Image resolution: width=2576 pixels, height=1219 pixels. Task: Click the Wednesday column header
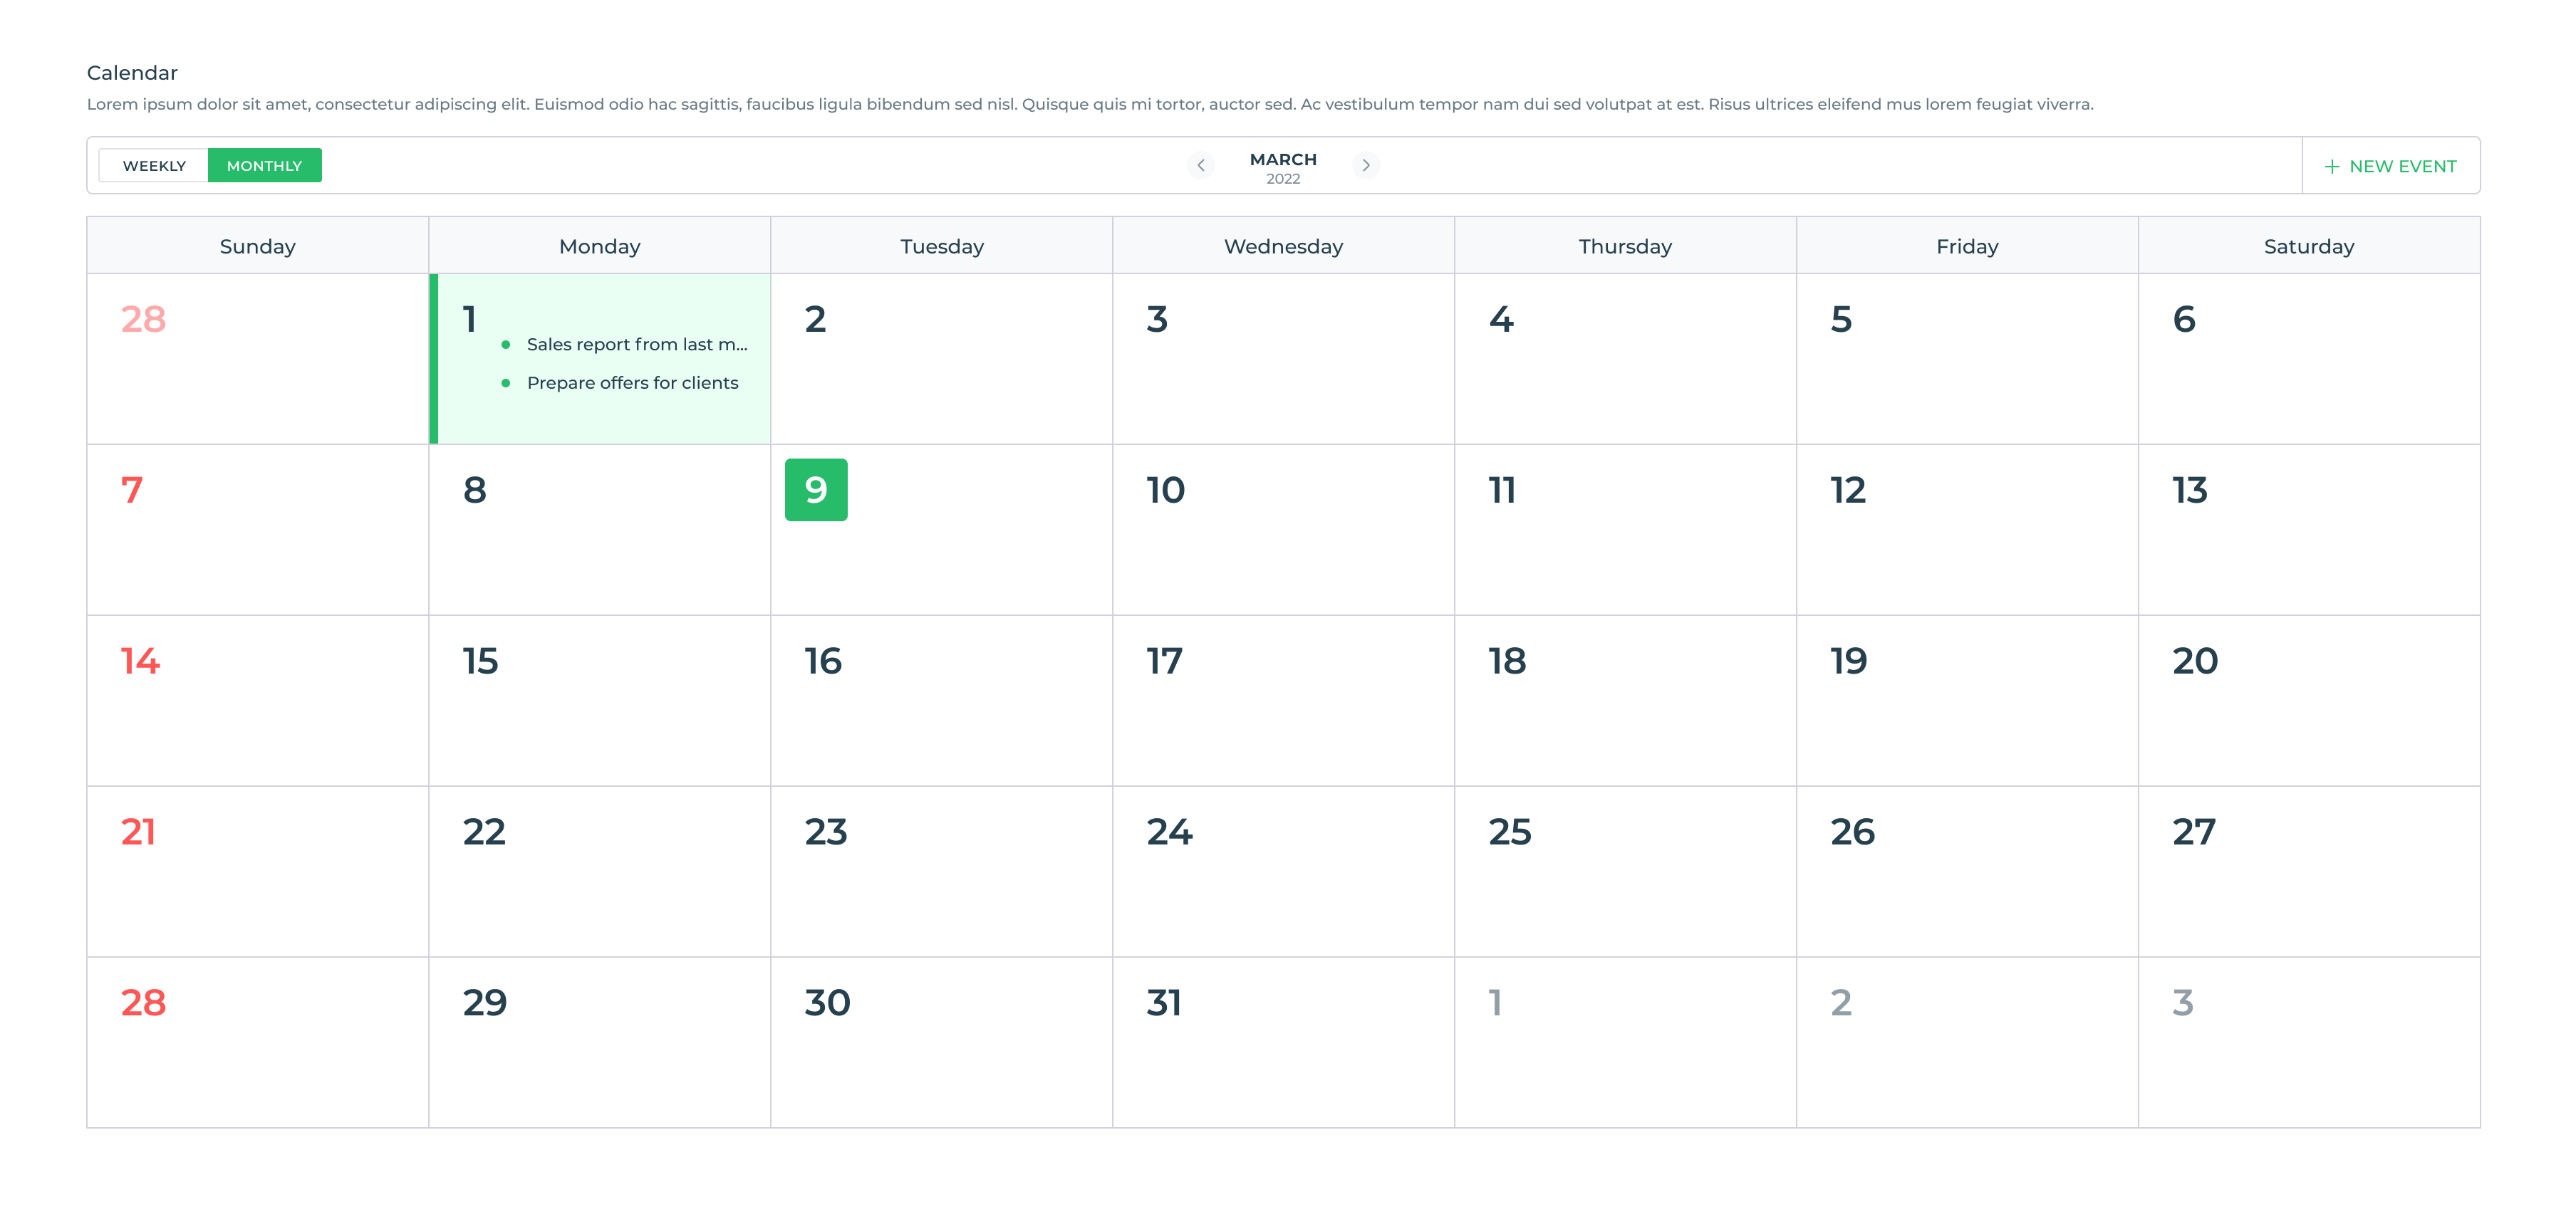(x=1283, y=247)
